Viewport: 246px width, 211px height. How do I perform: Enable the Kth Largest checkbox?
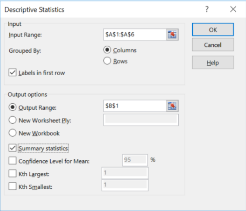[x=12, y=174]
